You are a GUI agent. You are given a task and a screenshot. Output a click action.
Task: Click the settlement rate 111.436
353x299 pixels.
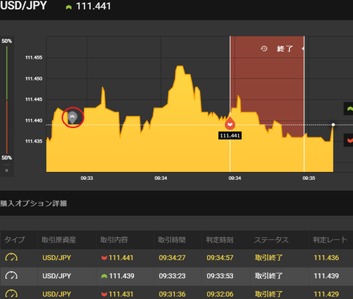click(327, 258)
